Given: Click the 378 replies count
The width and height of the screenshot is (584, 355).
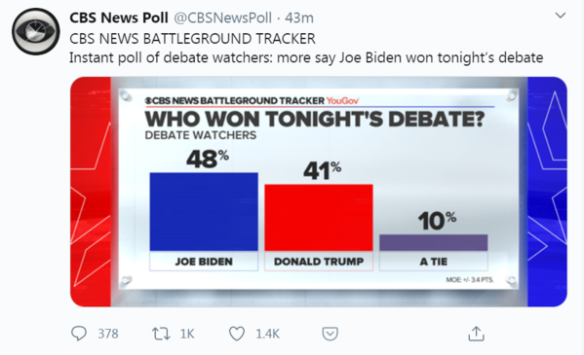Looking at the screenshot, I should coord(108,334).
